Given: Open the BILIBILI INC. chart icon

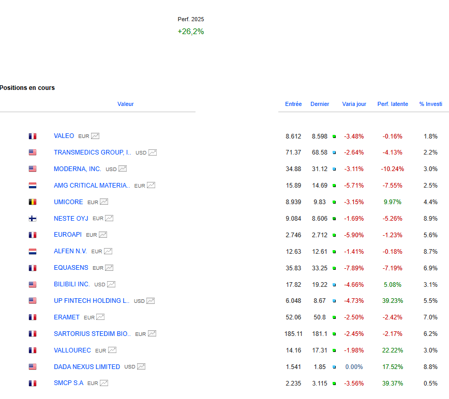Looking at the screenshot, I should coord(111,284).
